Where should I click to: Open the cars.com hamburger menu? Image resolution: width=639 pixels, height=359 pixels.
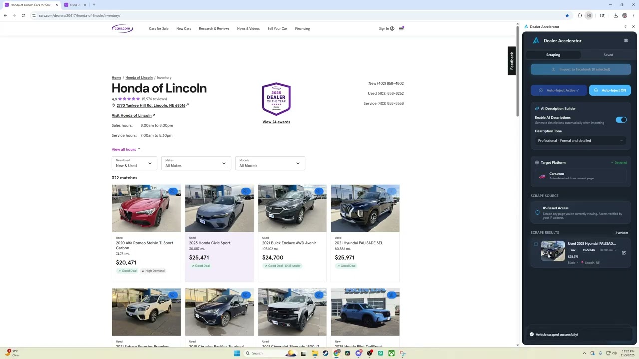click(x=401, y=28)
